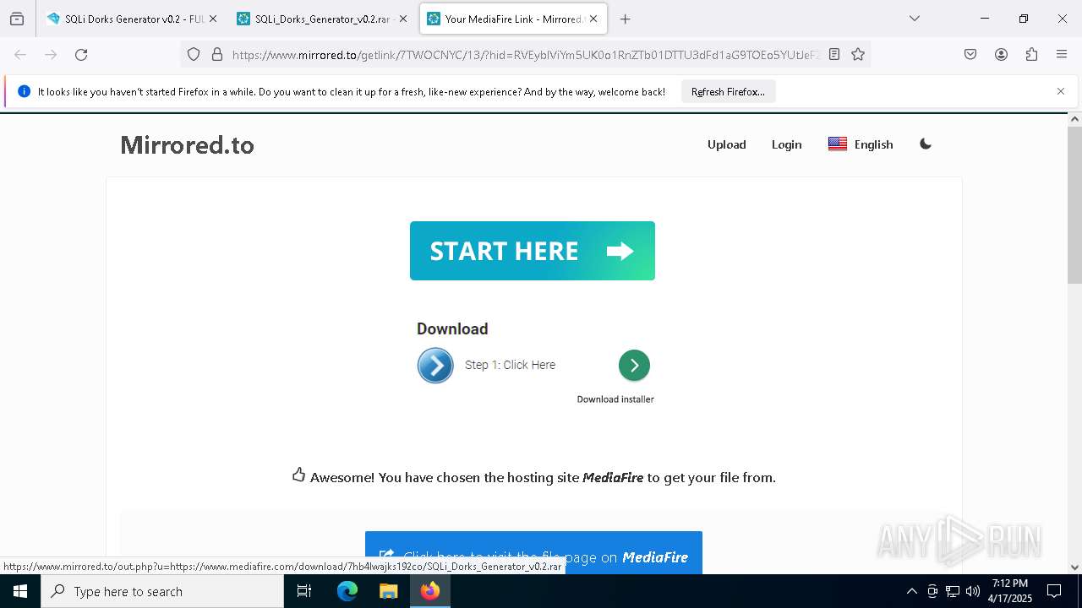The image size is (1082, 608).
Task: Open the network tray icon
Action: click(953, 591)
